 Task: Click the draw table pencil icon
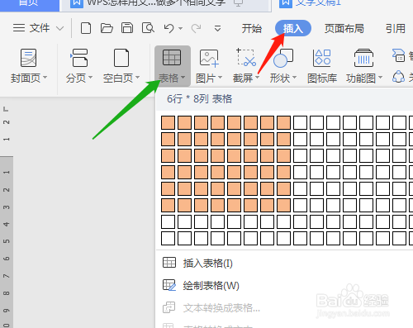pyautogui.click(x=169, y=285)
